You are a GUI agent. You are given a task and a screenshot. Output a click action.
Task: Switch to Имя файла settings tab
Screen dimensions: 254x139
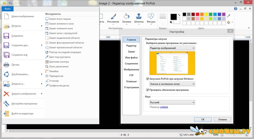point(131,57)
